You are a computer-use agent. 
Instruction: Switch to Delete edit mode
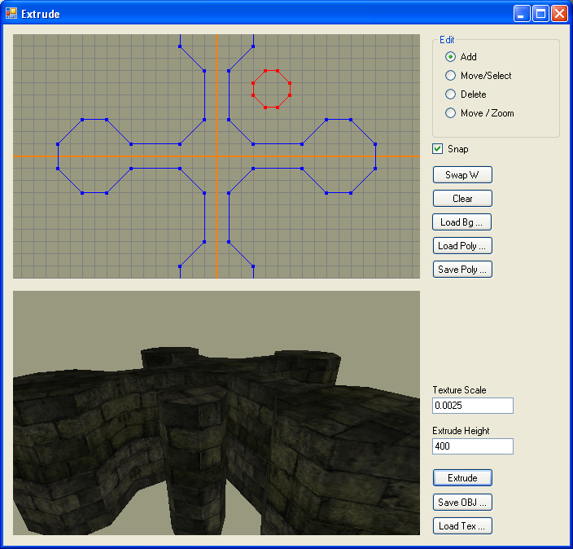click(x=451, y=94)
